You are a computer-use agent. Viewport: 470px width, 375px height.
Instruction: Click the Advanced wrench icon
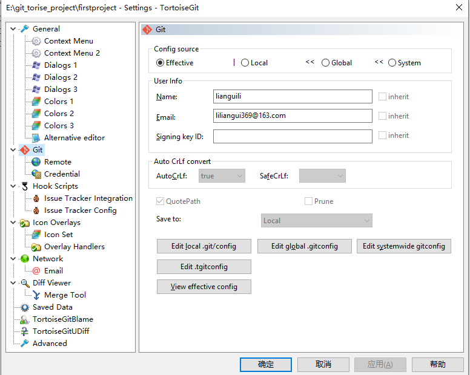click(x=25, y=344)
